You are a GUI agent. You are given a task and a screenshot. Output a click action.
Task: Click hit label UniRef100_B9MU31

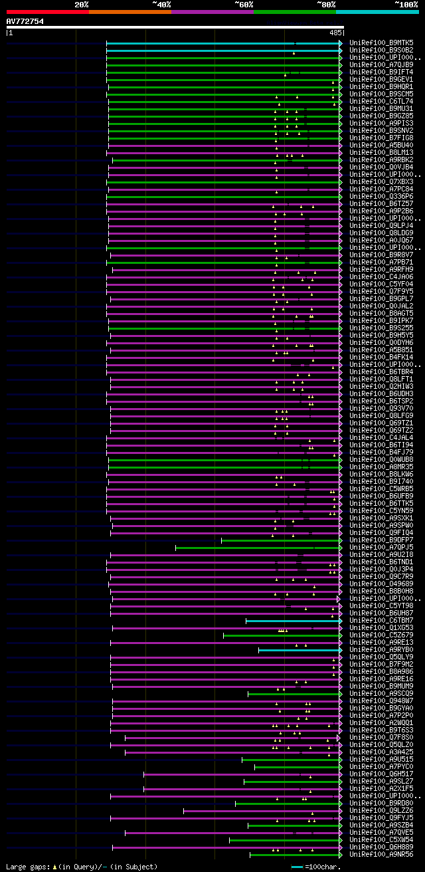point(381,108)
